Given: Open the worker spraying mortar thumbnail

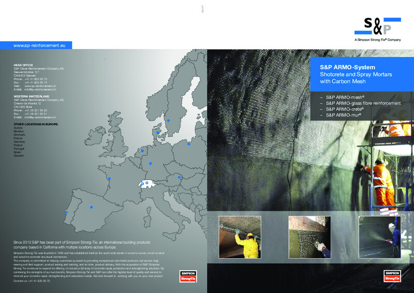Looking at the screenshot, I should point(380,237).
